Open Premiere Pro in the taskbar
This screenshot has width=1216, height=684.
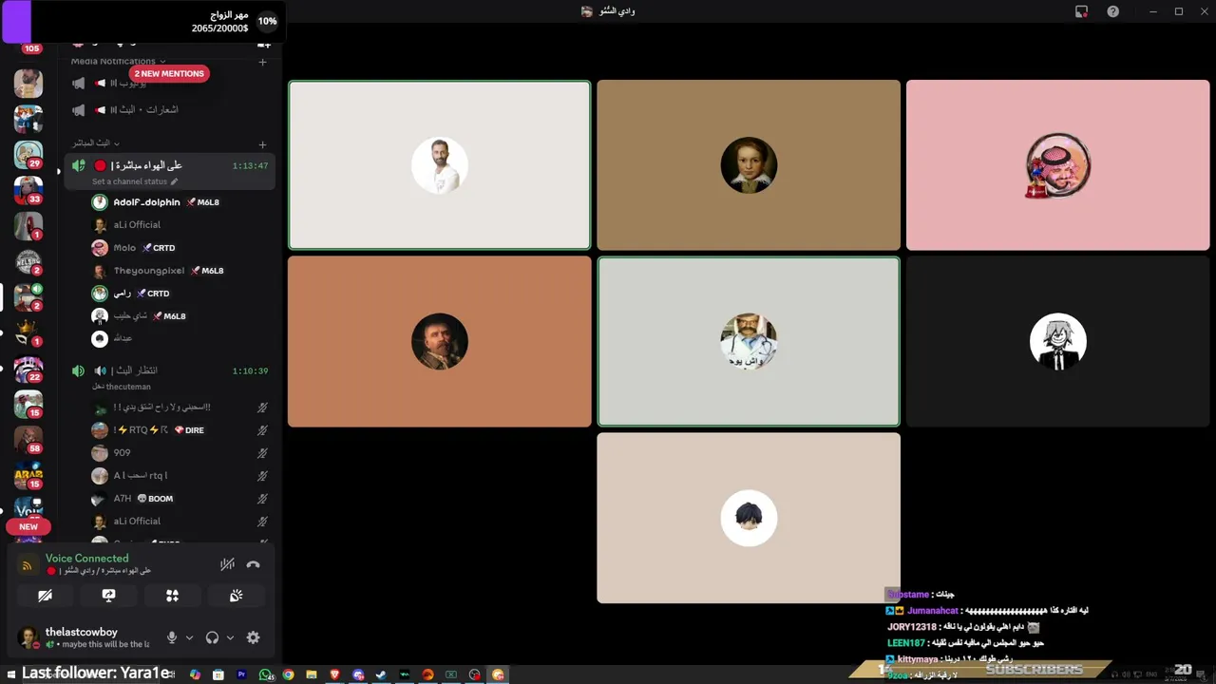click(241, 674)
